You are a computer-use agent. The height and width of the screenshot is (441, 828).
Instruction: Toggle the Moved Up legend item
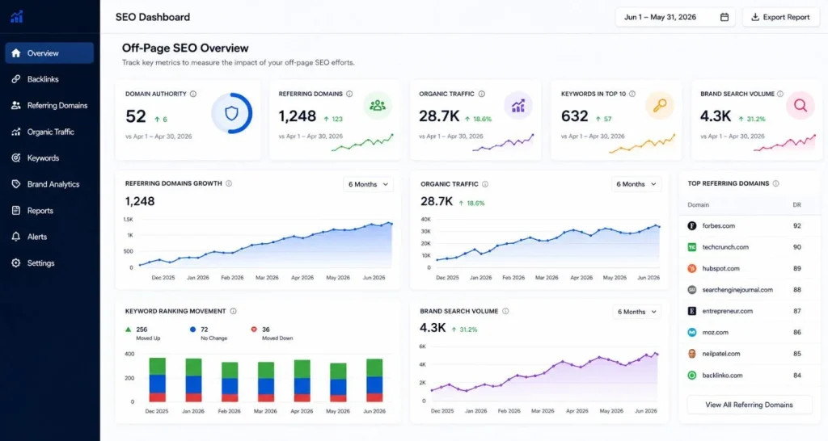[142, 334]
